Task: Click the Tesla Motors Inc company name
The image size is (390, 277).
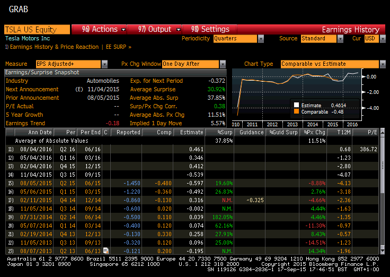Action: (x=28, y=38)
